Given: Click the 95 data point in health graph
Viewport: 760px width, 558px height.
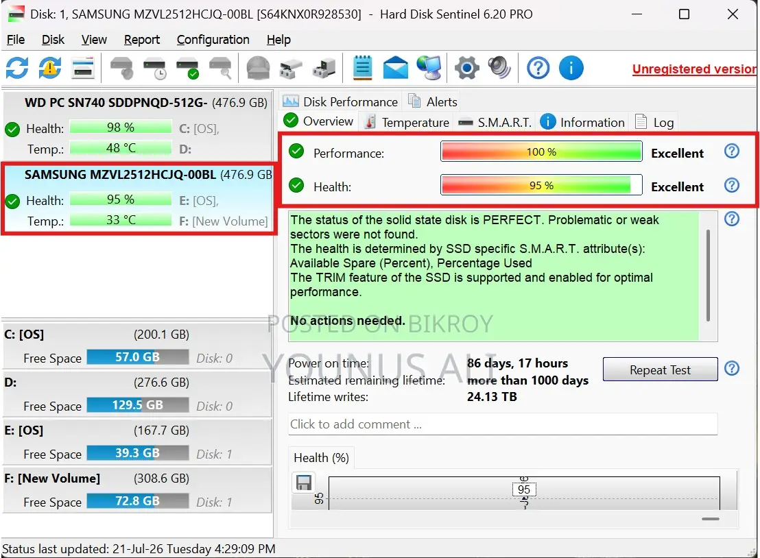Looking at the screenshot, I should coord(524,489).
